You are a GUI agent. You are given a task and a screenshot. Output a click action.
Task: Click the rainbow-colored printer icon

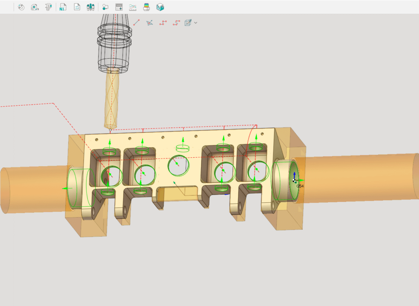click(x=146, y=7)
